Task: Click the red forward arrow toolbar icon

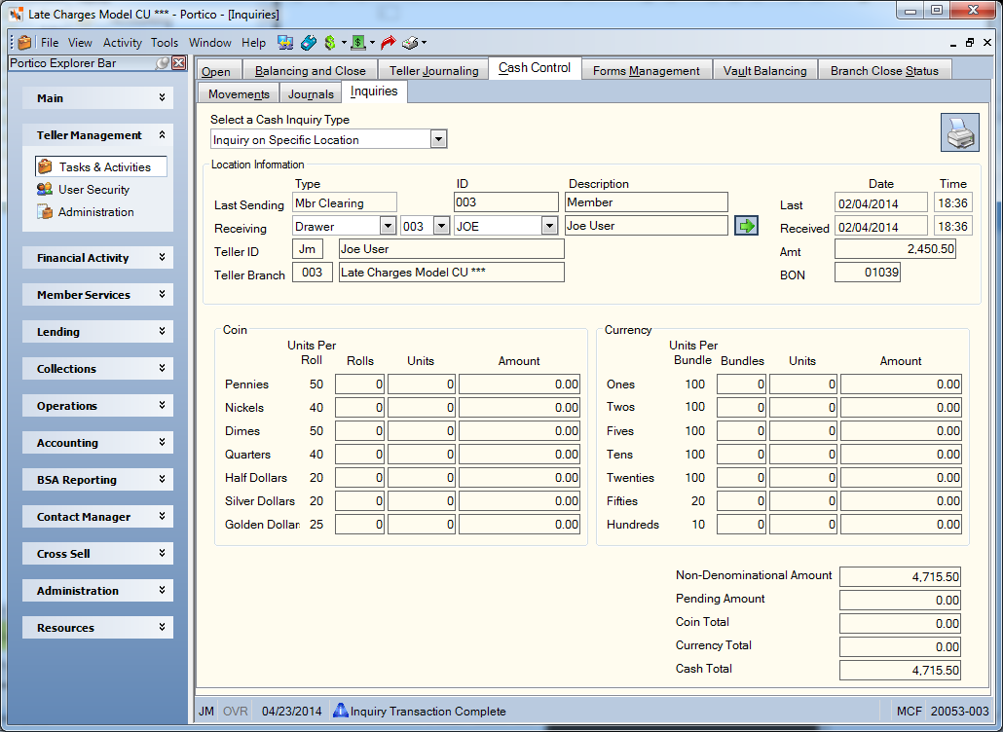Action: [x=388, y=43]
